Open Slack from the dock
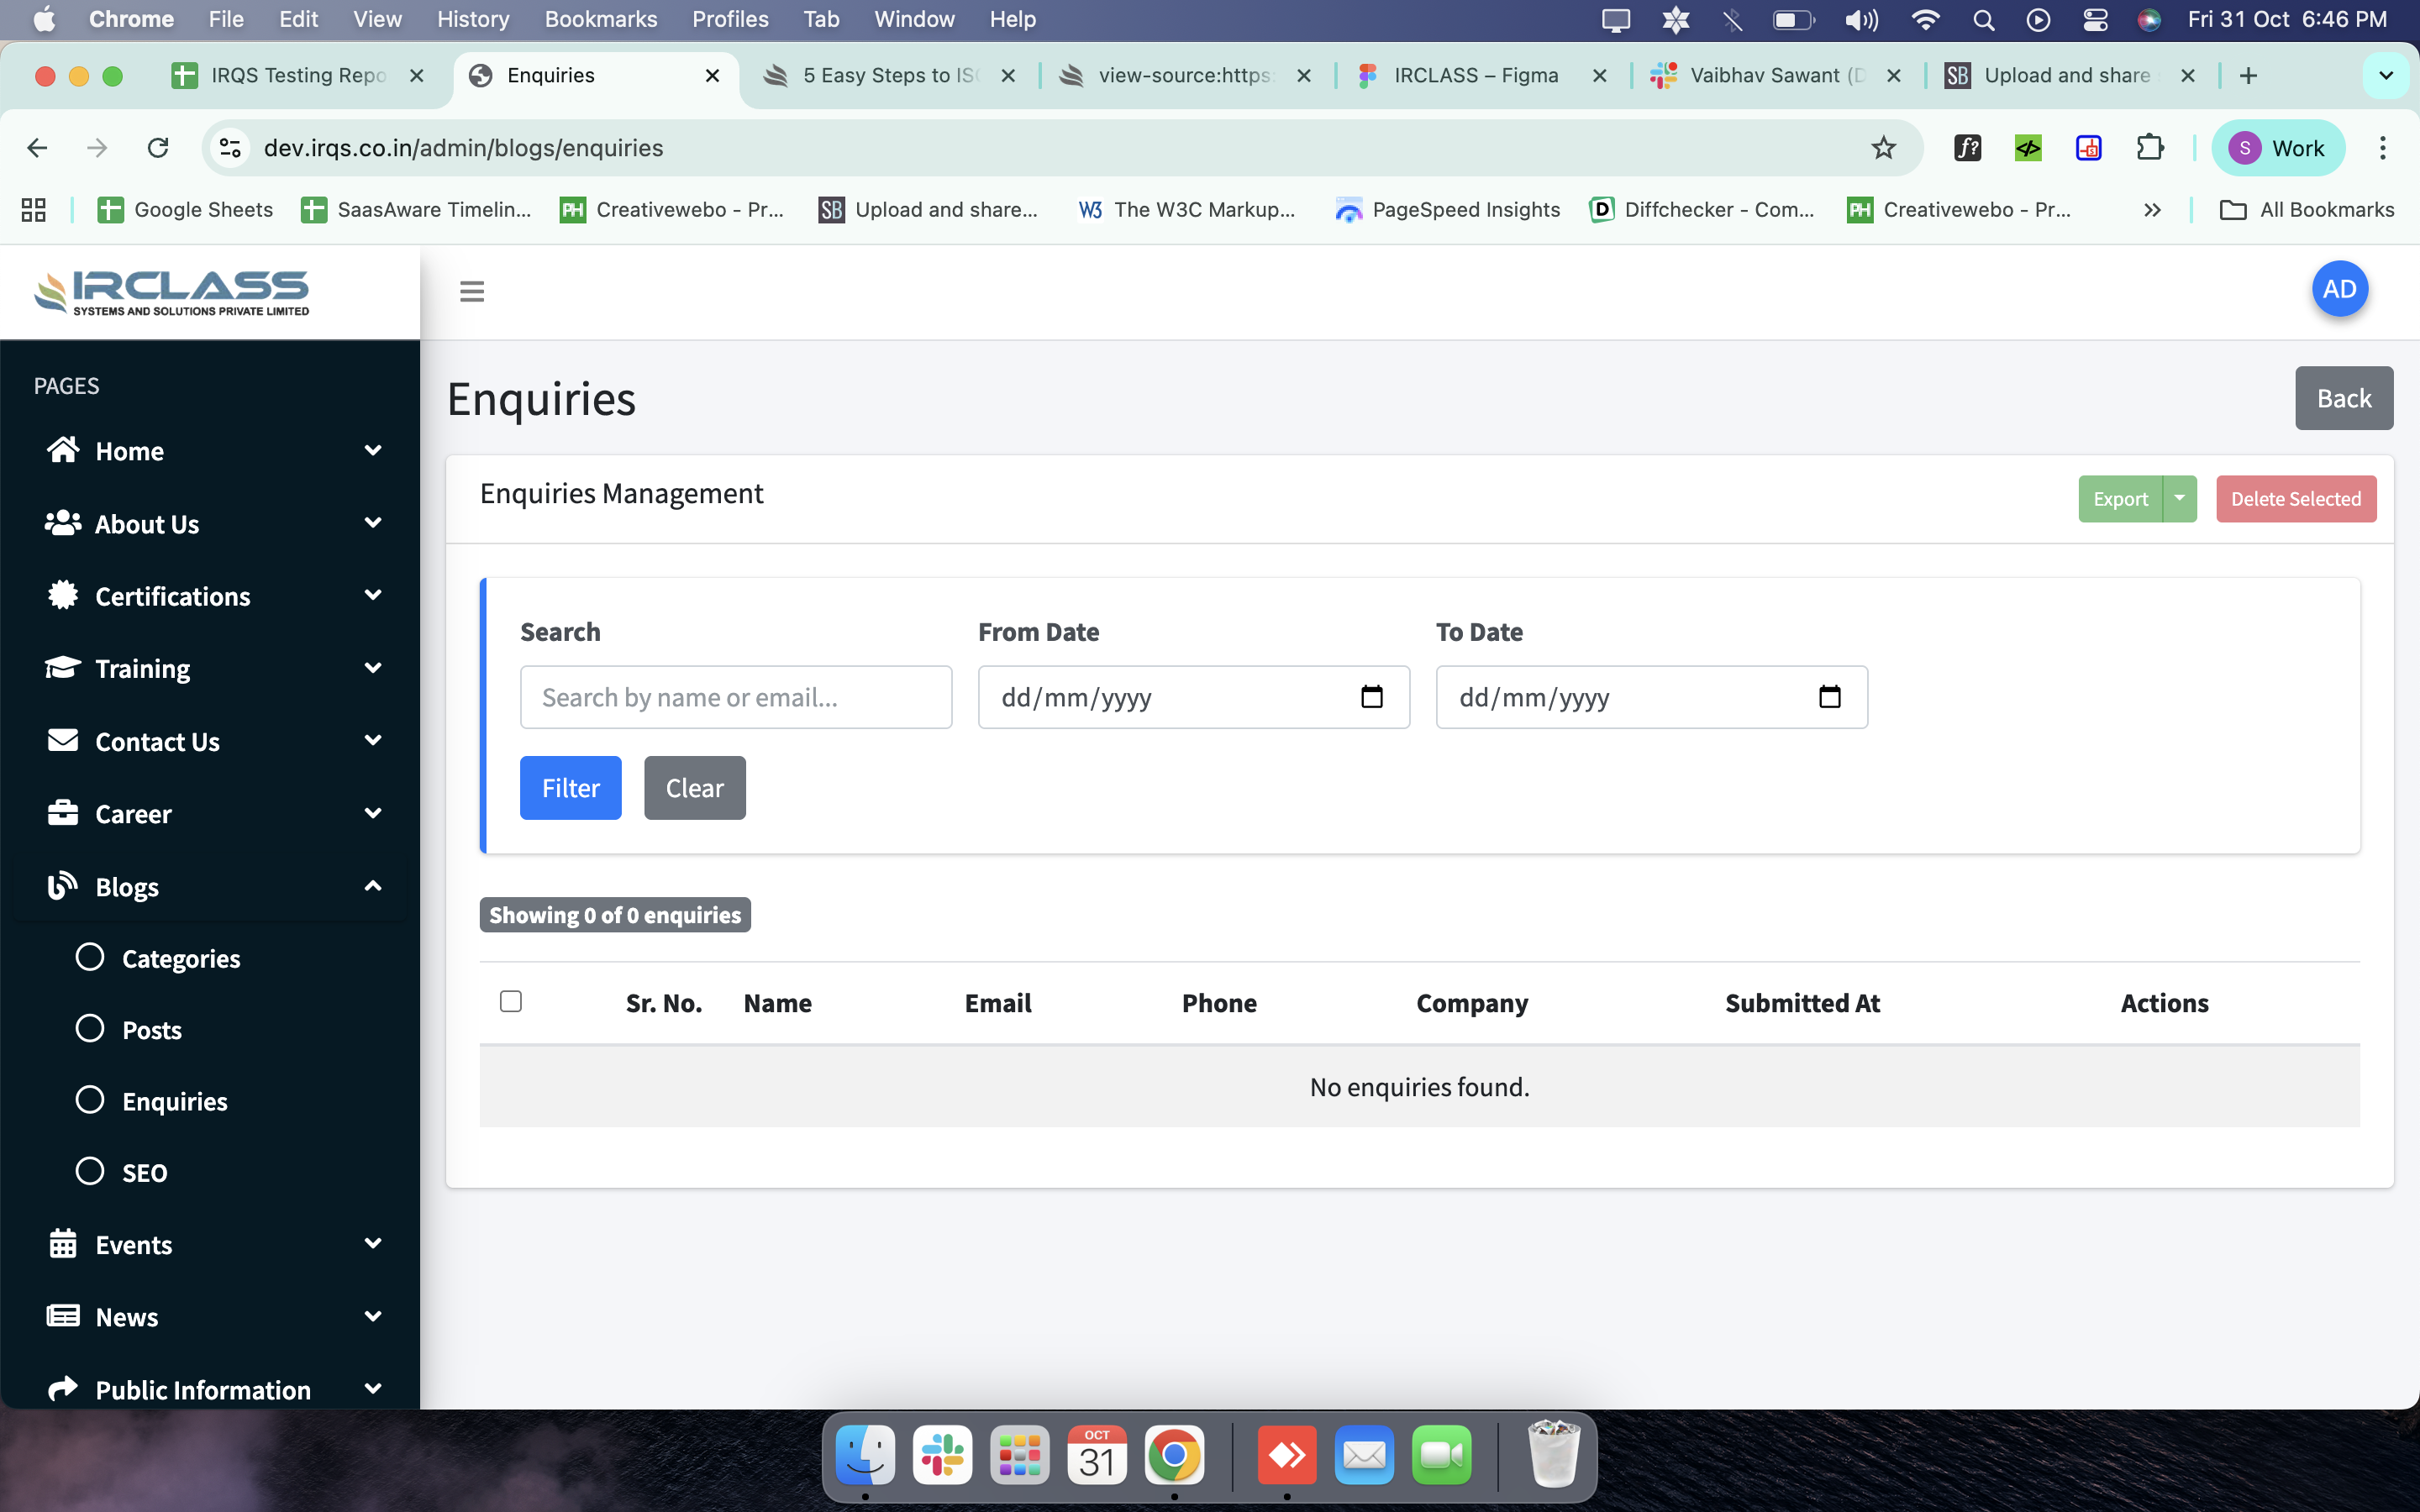Viewport: 2420px width, 1512px height. [942, 1456]
